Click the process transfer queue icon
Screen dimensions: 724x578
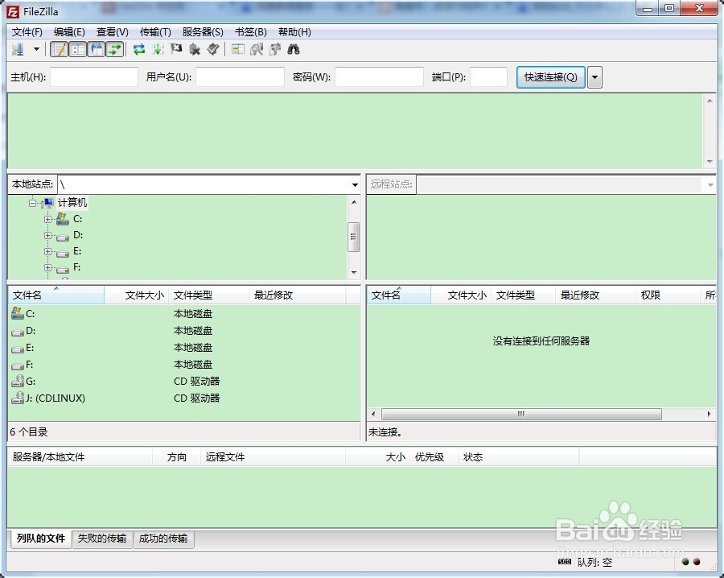(x=157, y=49)
